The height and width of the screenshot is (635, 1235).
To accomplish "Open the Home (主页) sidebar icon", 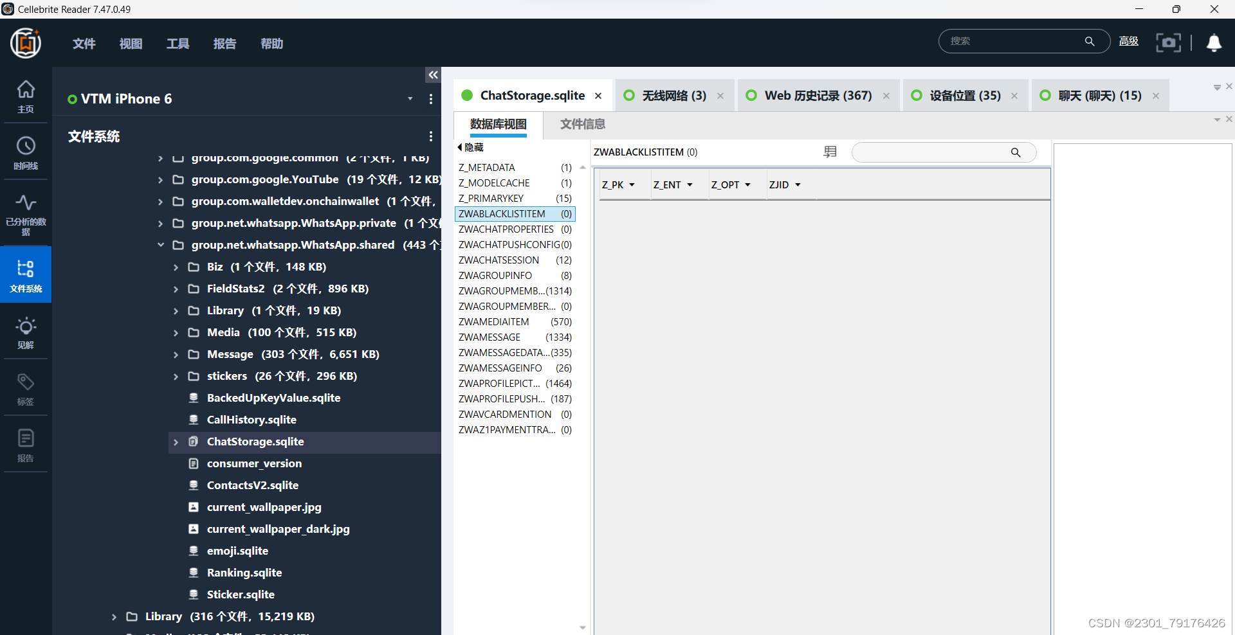I will 26,96.
